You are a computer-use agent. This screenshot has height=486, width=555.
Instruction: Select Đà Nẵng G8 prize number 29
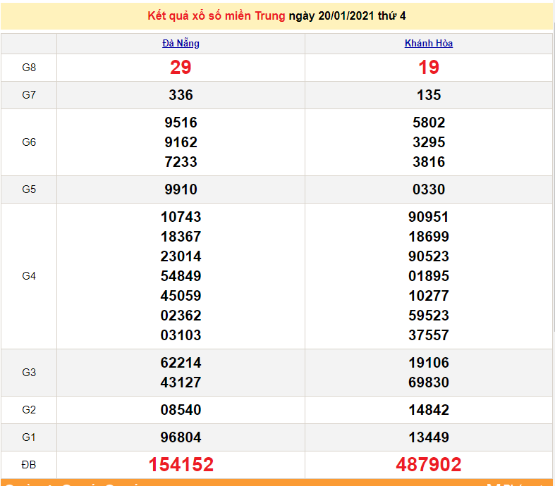click(x=181, y=68)
